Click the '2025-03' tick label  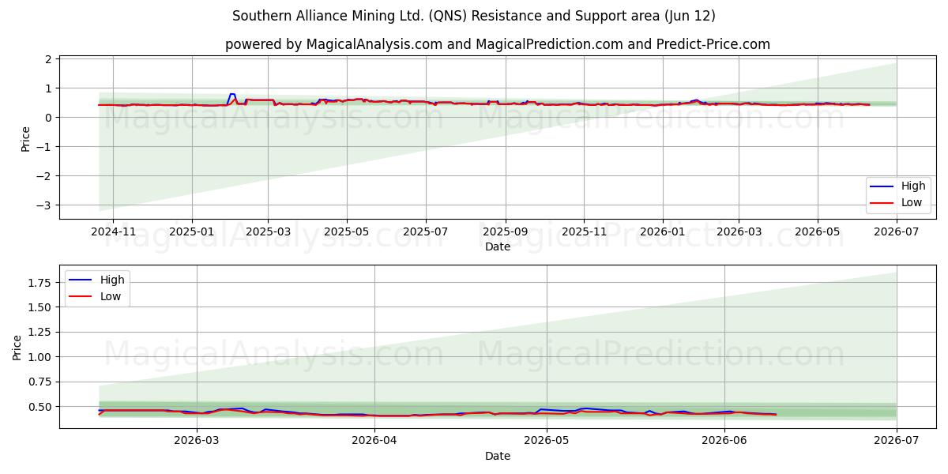click(268, 231)
